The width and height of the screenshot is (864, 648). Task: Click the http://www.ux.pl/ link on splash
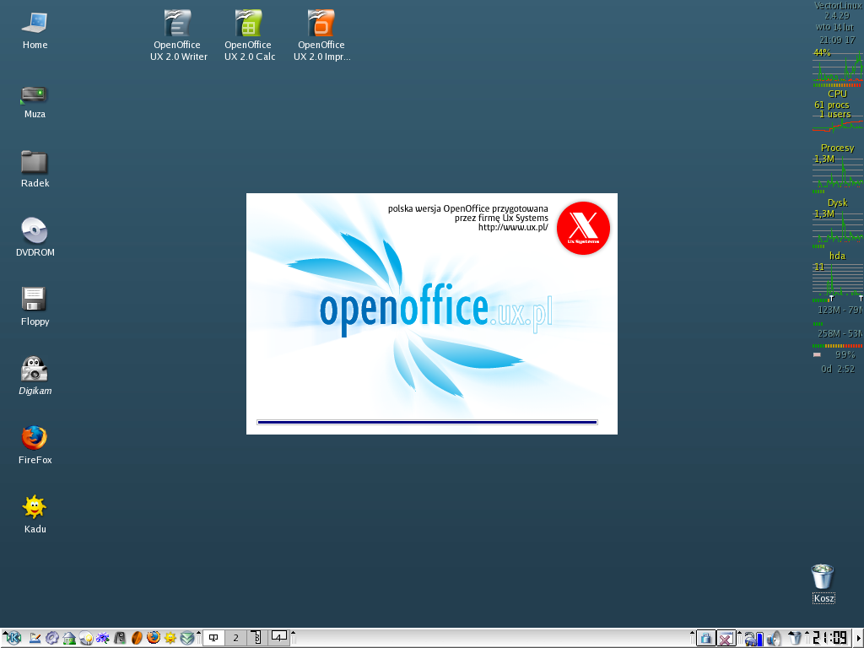[513, 227]
